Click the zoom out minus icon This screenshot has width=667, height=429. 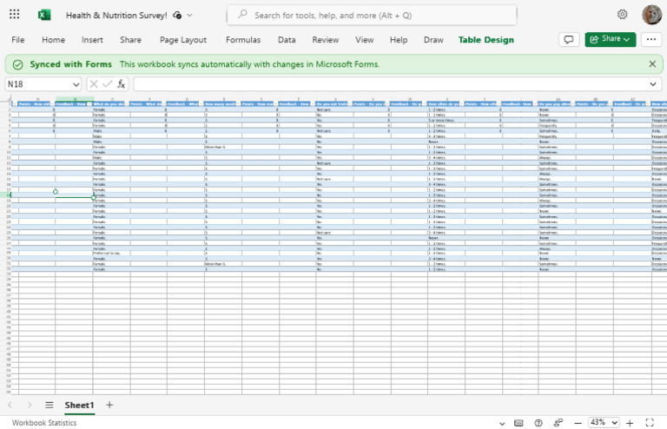click(578, 423)
